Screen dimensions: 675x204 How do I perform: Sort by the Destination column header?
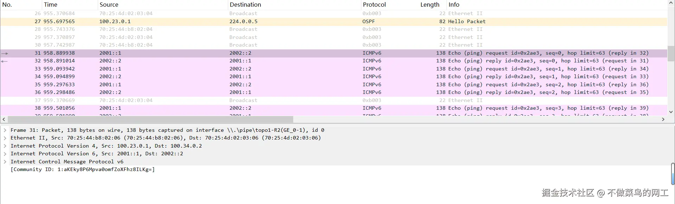coord(294,5)
